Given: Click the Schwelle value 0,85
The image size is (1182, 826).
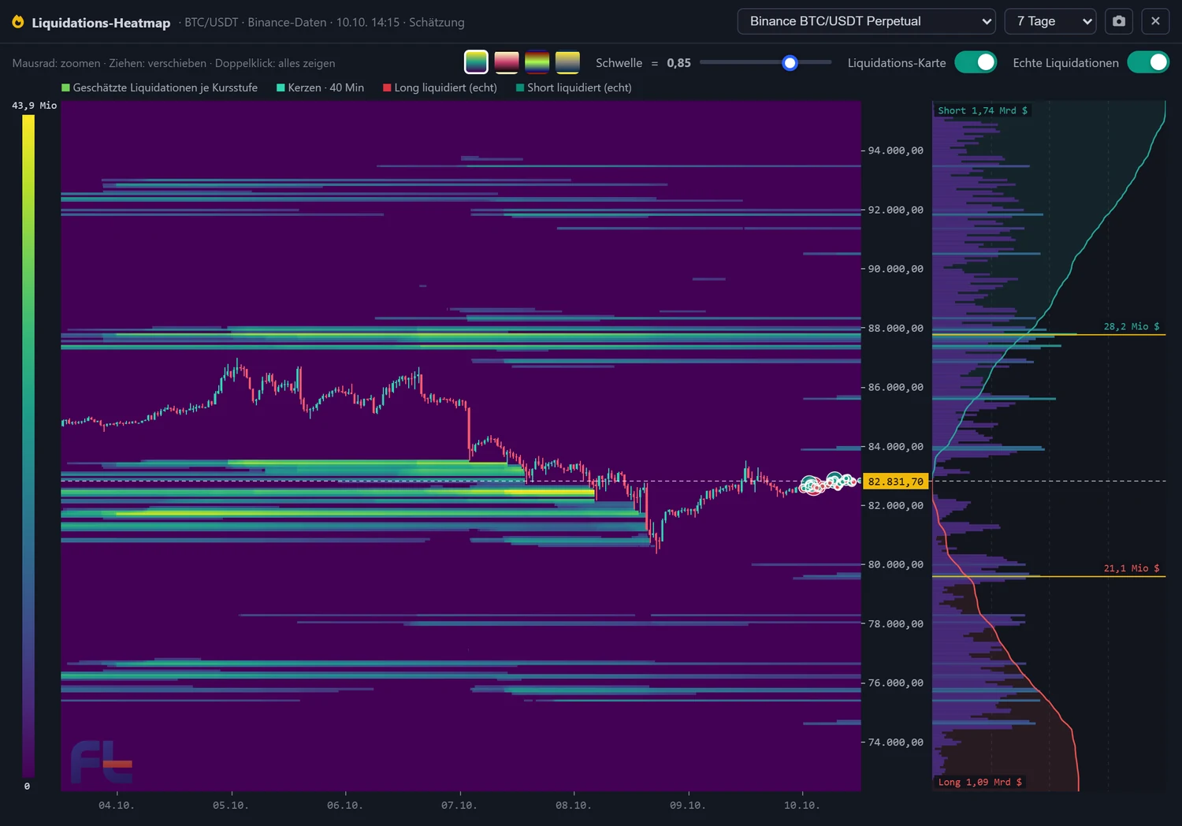Looking at the screenshot, I should click(x=678, y=62).
